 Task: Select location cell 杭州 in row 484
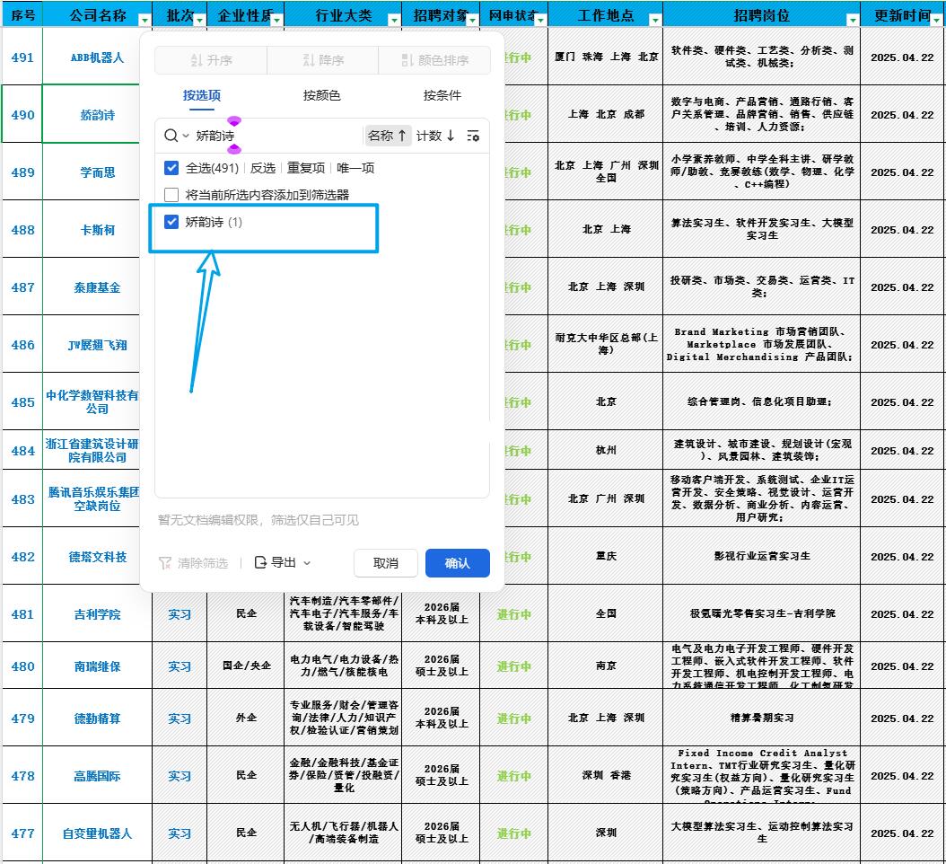606,450
